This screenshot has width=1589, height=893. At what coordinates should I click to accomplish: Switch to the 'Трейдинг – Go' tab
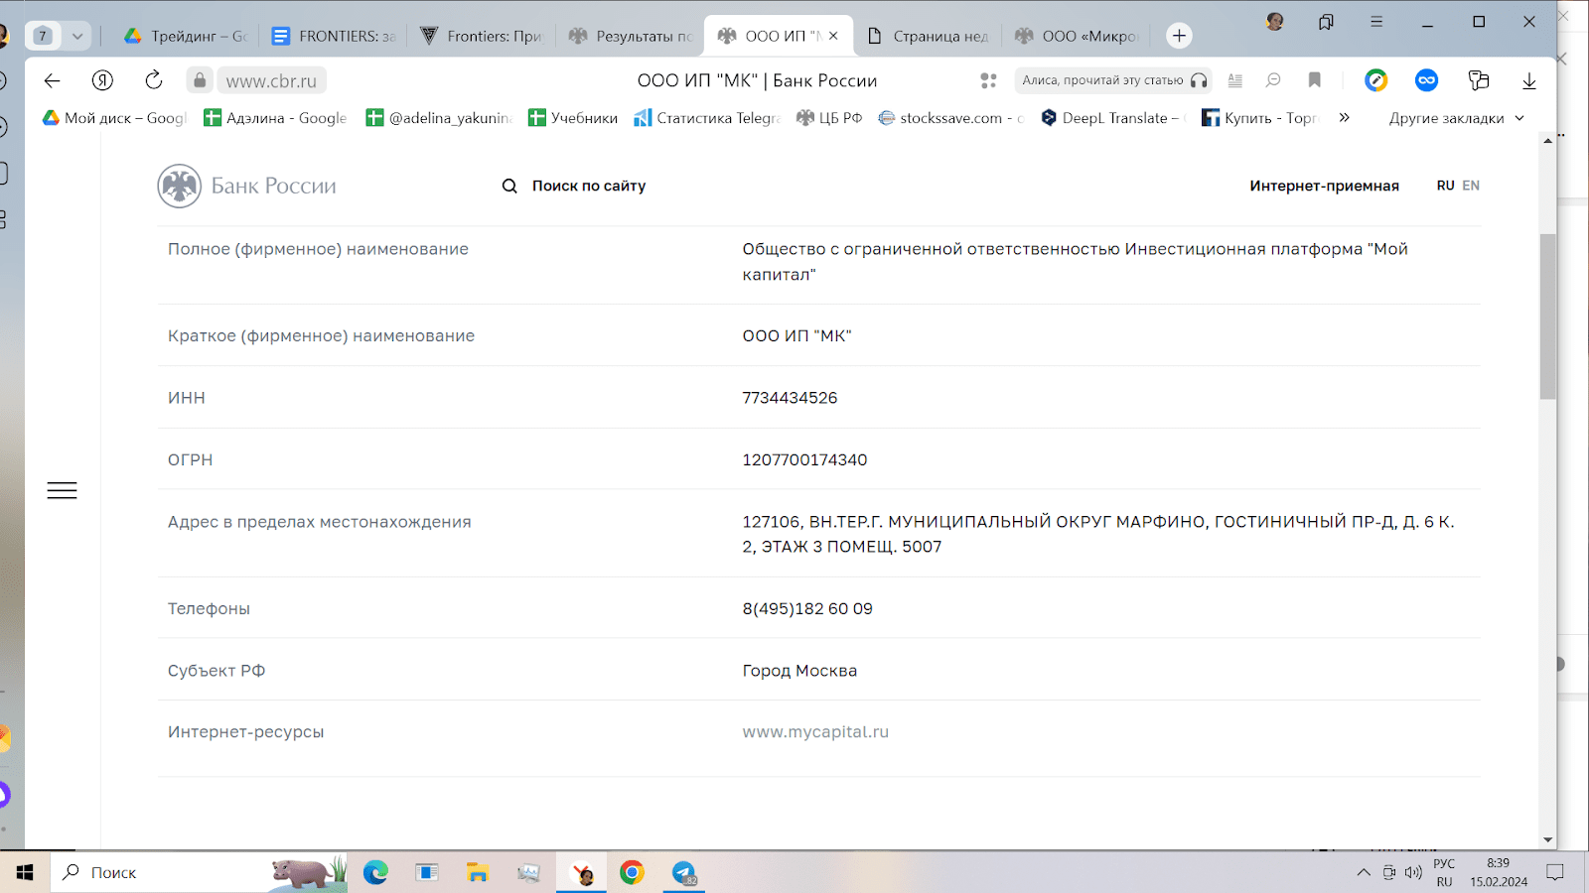[x=186, y=36]
